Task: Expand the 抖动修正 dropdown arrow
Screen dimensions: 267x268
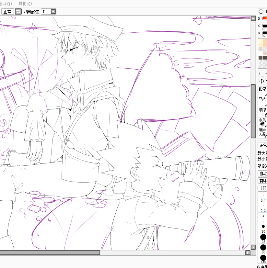Action: pos(53,12)
